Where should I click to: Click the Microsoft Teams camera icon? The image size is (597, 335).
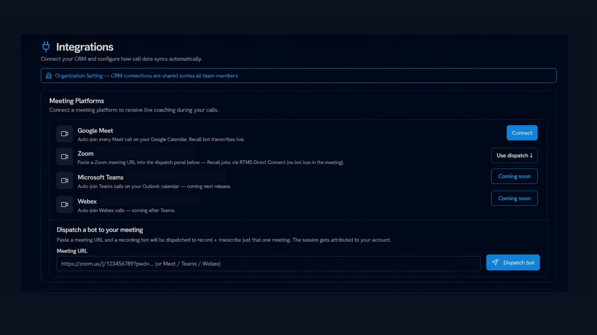(x=65, y=181)
